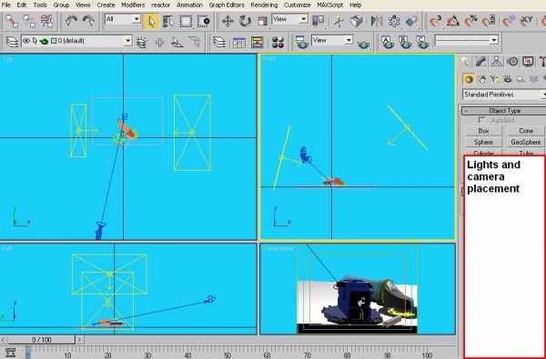This screenshot has height=359, width=546.
Task: Click the Align tool icon
Action: pos(411,21)
